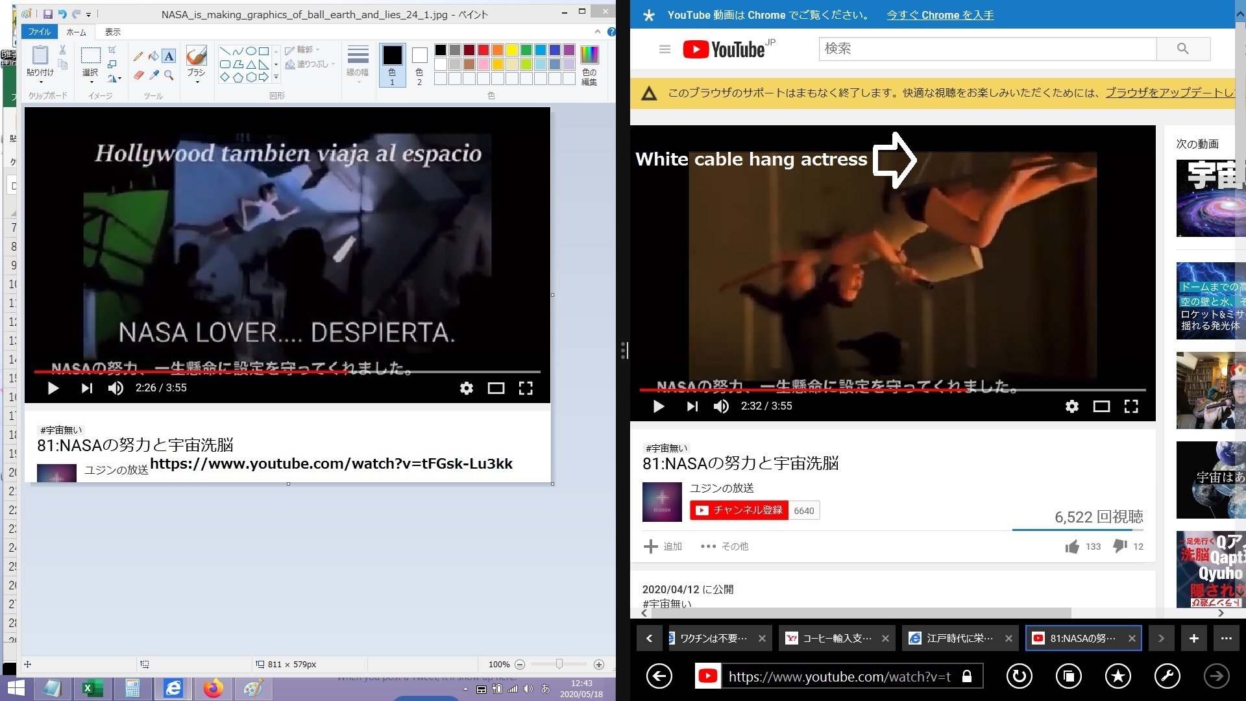
Task: Open Excel from the Windows taskbar
Action: [x=92, y=688]
